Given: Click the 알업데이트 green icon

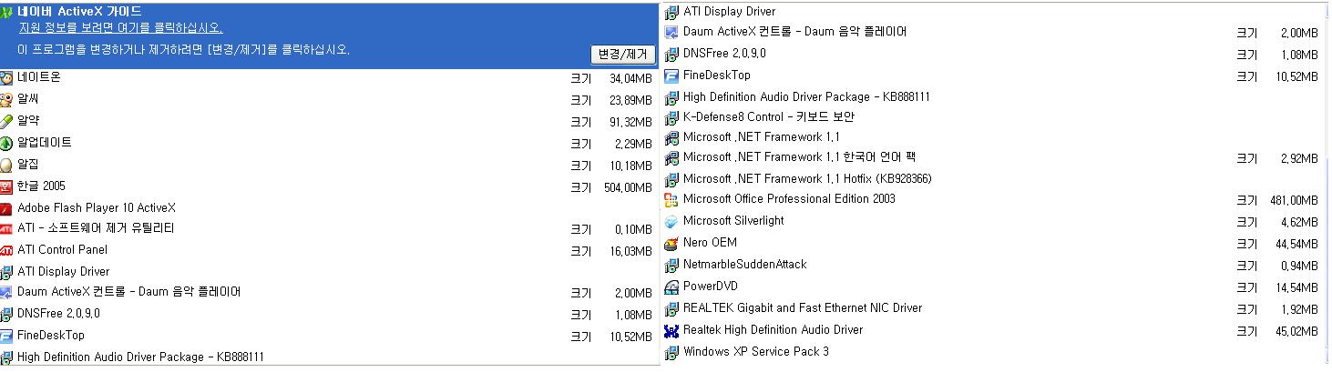Looking at the screenshot, I should pyautogui.click(x=7, y=144).
